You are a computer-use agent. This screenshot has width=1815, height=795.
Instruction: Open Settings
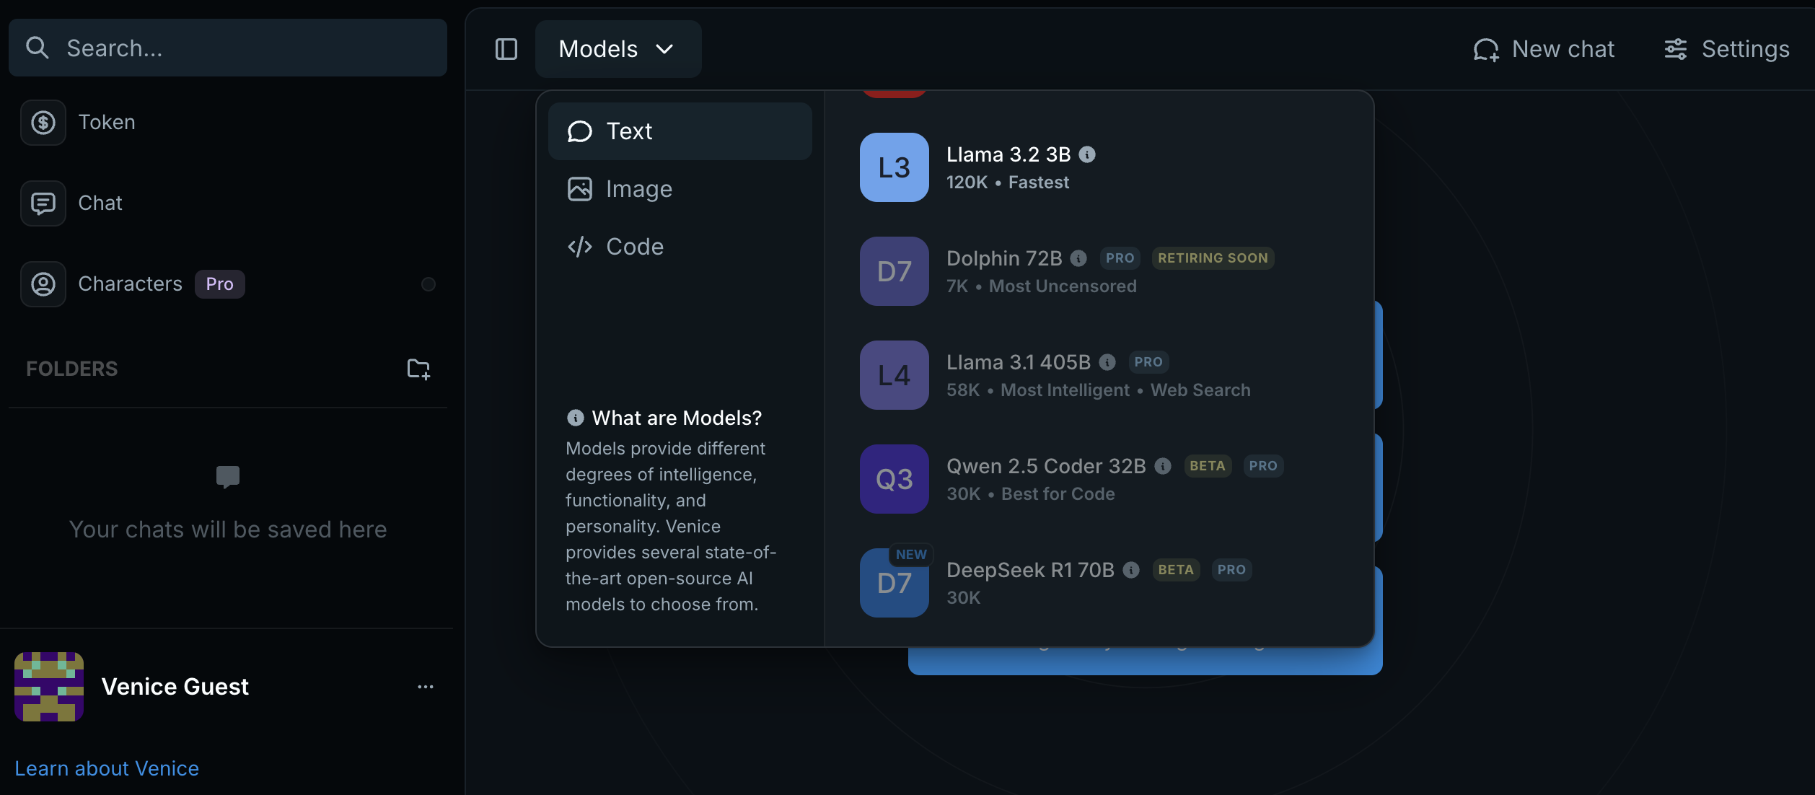tap(1727, 49)
